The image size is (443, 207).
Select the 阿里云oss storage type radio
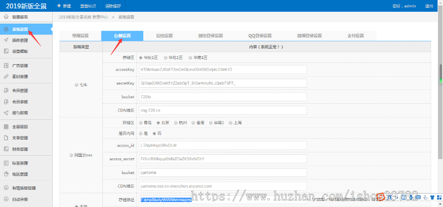pyautogui.click(x=71, y=155)
